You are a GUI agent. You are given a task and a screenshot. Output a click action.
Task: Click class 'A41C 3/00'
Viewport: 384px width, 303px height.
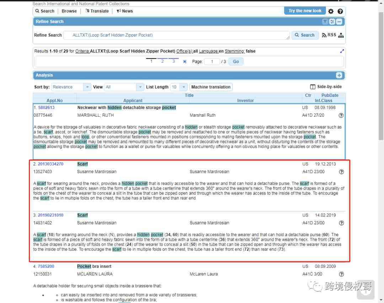point(312,274)
